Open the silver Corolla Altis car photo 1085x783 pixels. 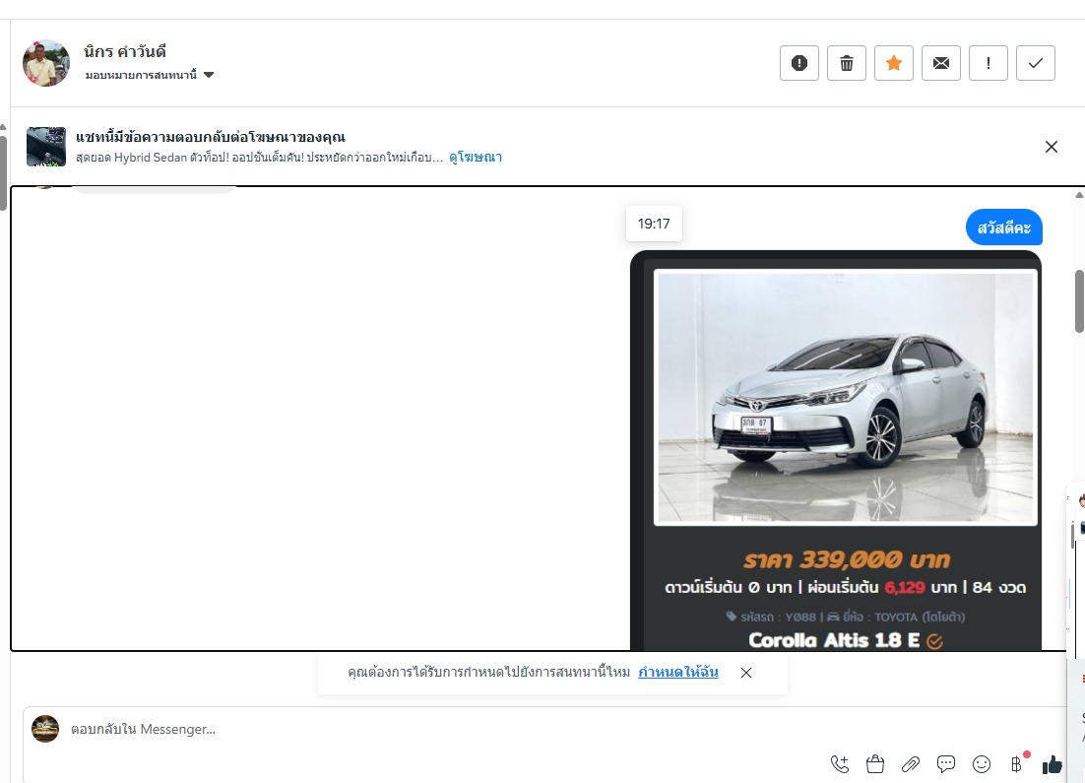(x=845, y=397)
